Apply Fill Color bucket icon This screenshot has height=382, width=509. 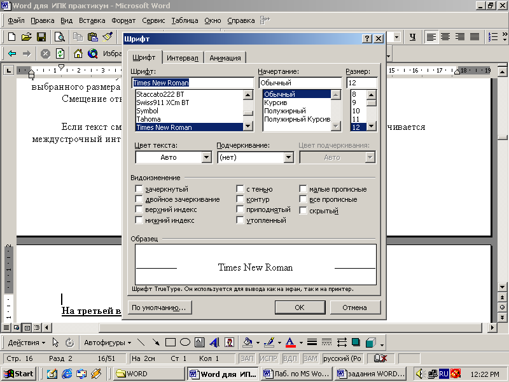pos(248,343)
